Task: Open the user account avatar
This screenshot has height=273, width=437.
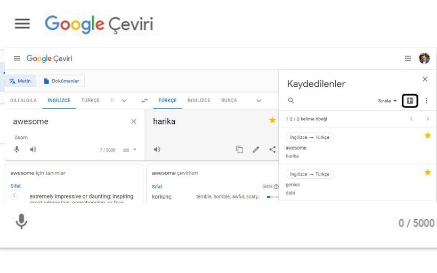Action: point(424,59)
